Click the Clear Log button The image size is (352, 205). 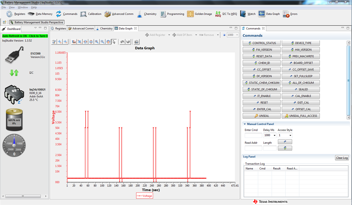point(342,158)
